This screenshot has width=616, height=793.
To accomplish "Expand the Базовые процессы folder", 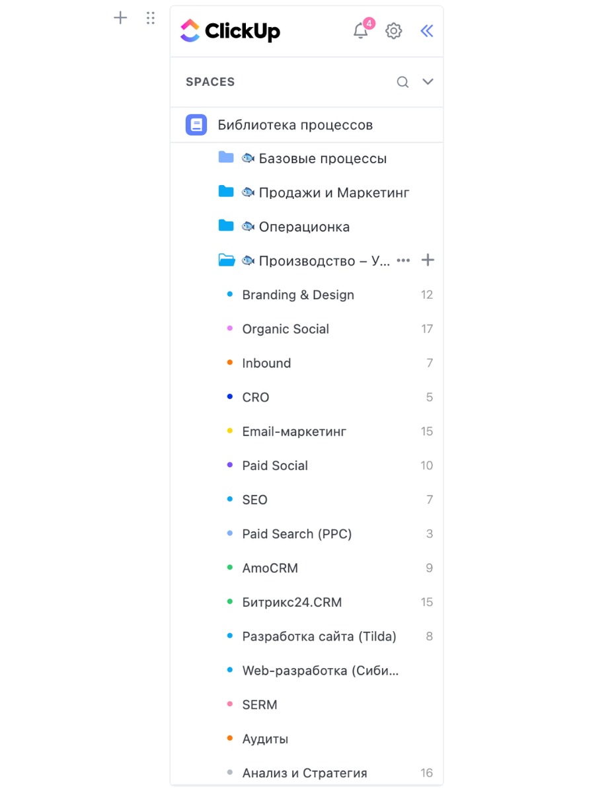I will pyautogui.click(x=226, y=157).
